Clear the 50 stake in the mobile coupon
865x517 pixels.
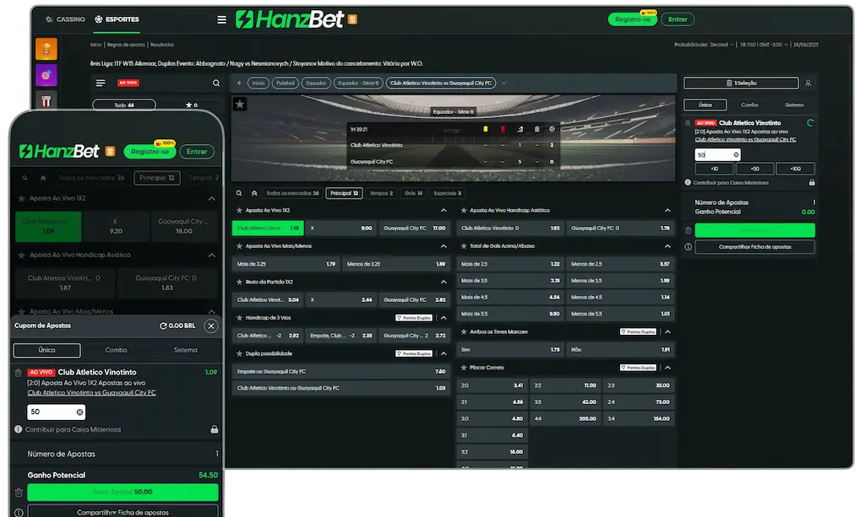point(80,412)
